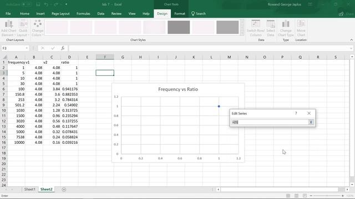Click the Redo icon
The width and height of the screenshot is (355, 199).
pos(55,4)
